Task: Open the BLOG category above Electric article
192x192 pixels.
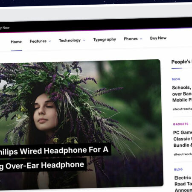Action: point(178,169)
